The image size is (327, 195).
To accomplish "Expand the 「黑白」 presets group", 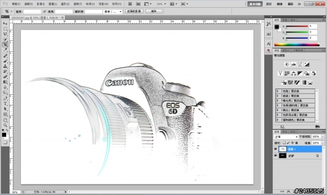I will point(277,110).
